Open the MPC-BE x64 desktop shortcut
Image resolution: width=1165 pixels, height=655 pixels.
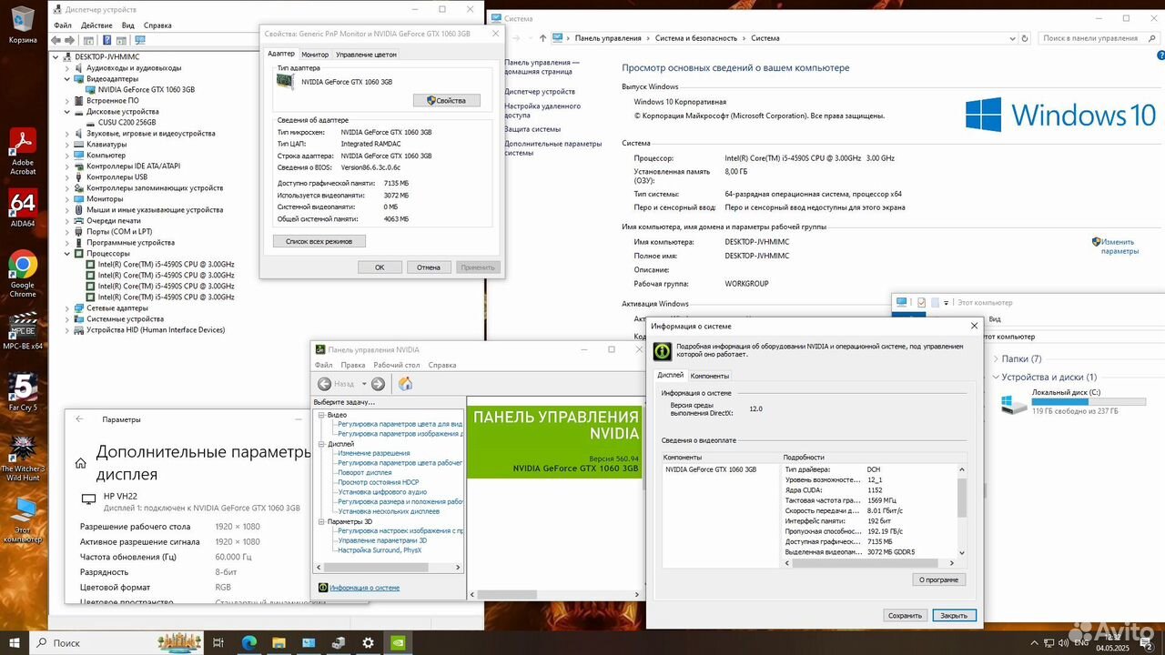[23, 330]
